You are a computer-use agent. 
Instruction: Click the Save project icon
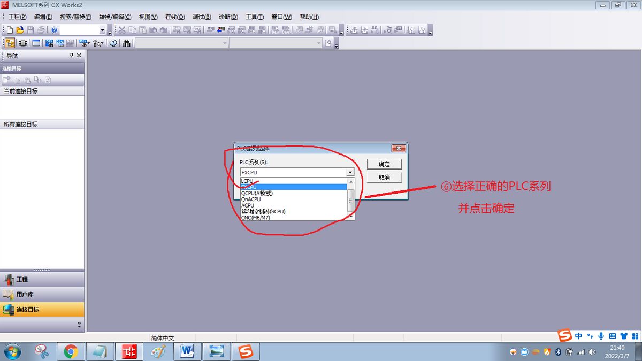pos(30,30)
